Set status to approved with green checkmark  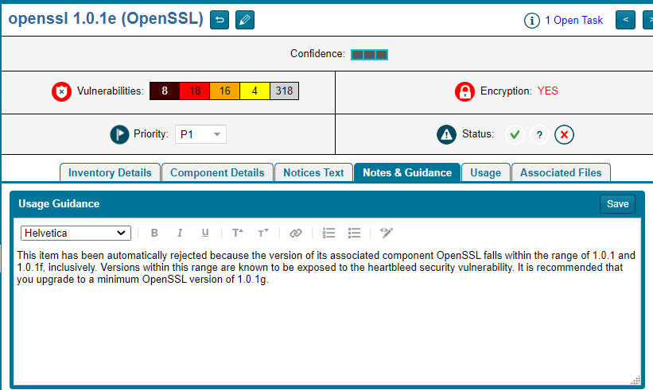pyautogui.click(x=515, y=135)
